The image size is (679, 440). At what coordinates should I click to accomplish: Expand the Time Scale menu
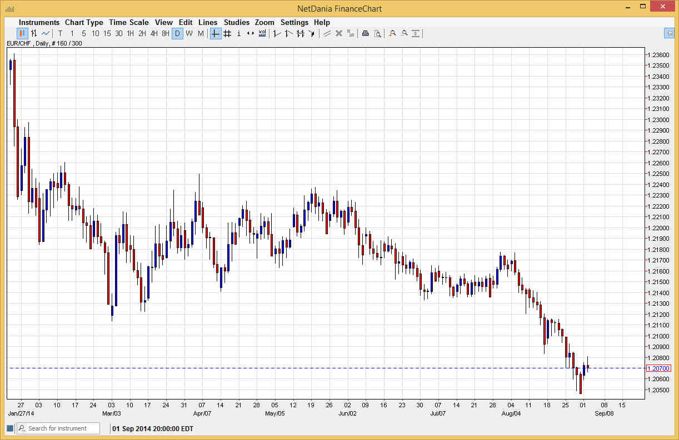[129, 23]
